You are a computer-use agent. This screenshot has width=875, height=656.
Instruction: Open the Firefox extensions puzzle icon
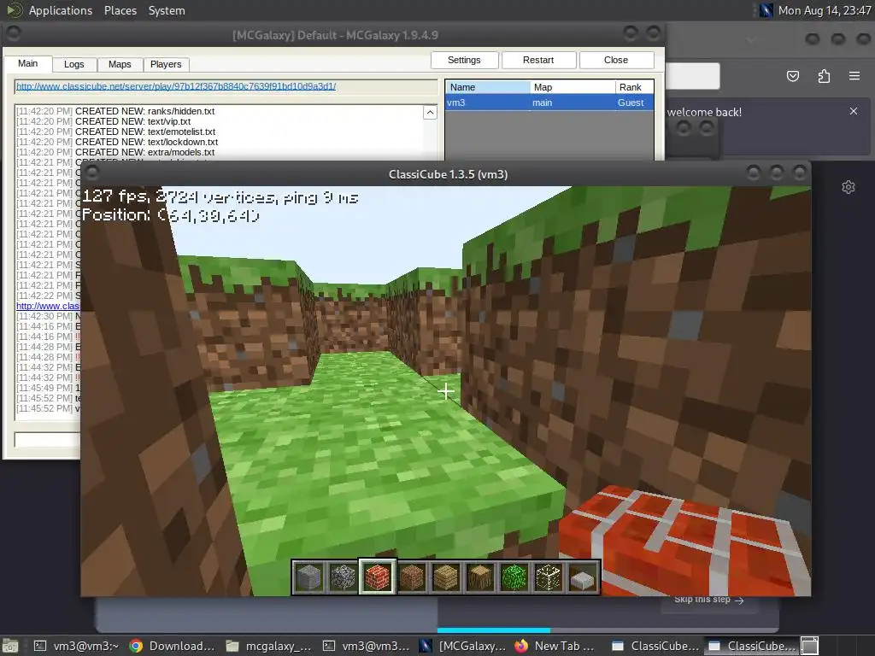pyautogui.click(x=824, y=76)
